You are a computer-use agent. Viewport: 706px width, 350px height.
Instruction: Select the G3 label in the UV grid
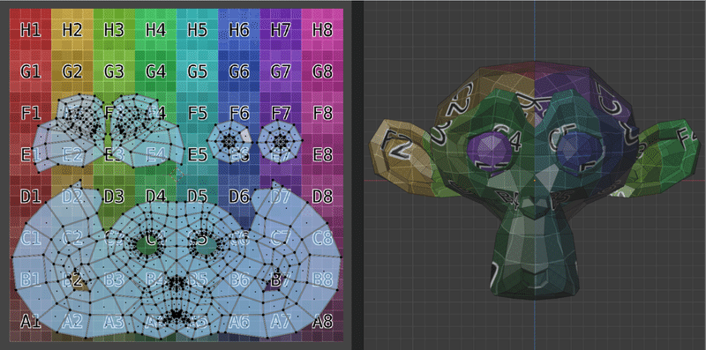(x=114, y=71)
